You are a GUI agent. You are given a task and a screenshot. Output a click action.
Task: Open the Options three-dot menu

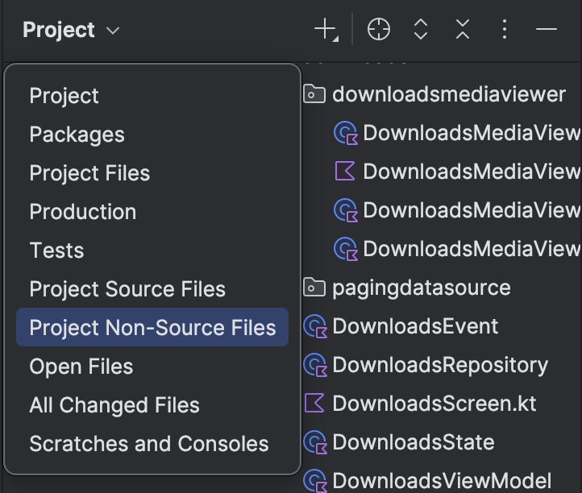click(x=504, y=29)
